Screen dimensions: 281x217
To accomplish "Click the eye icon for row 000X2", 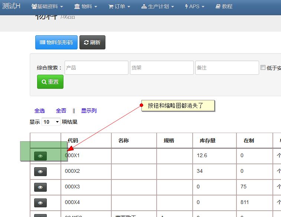I will [40, 171].
